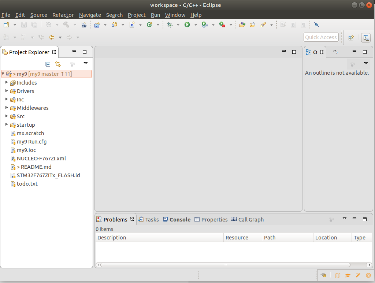Expand the Drivers folder
The image size is (375, 283).
pos(7,91)
